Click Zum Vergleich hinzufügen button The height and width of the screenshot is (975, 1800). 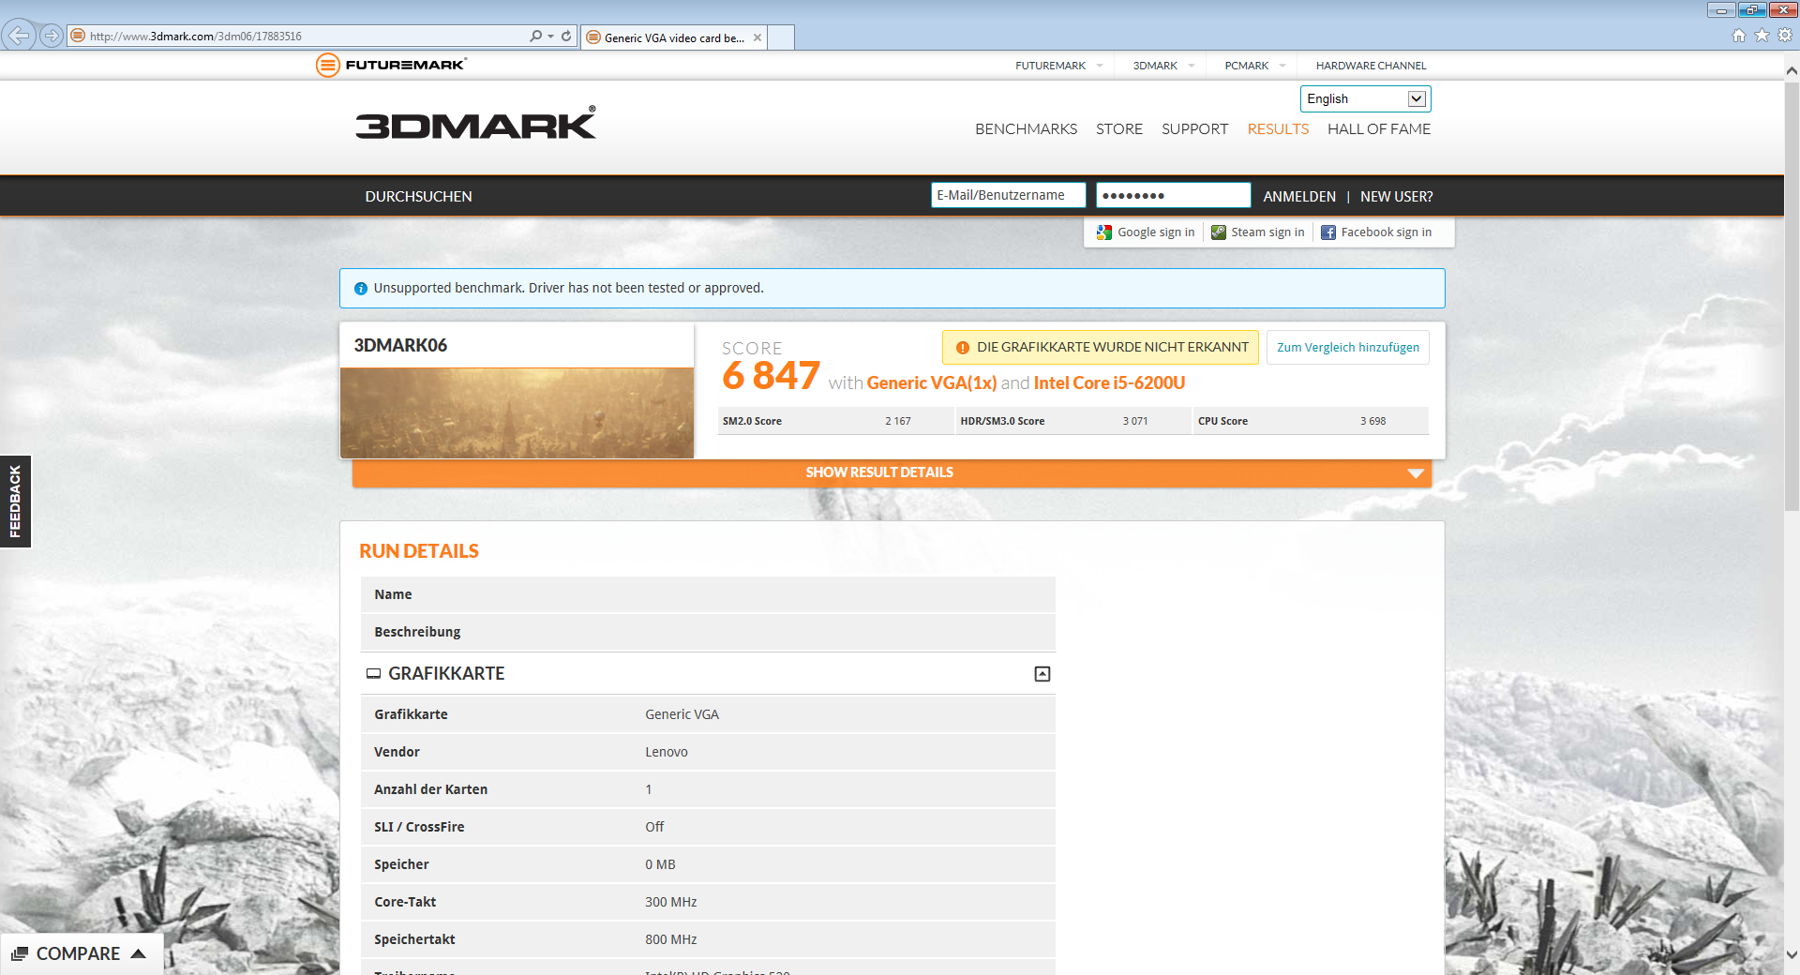click(1347, 348)
